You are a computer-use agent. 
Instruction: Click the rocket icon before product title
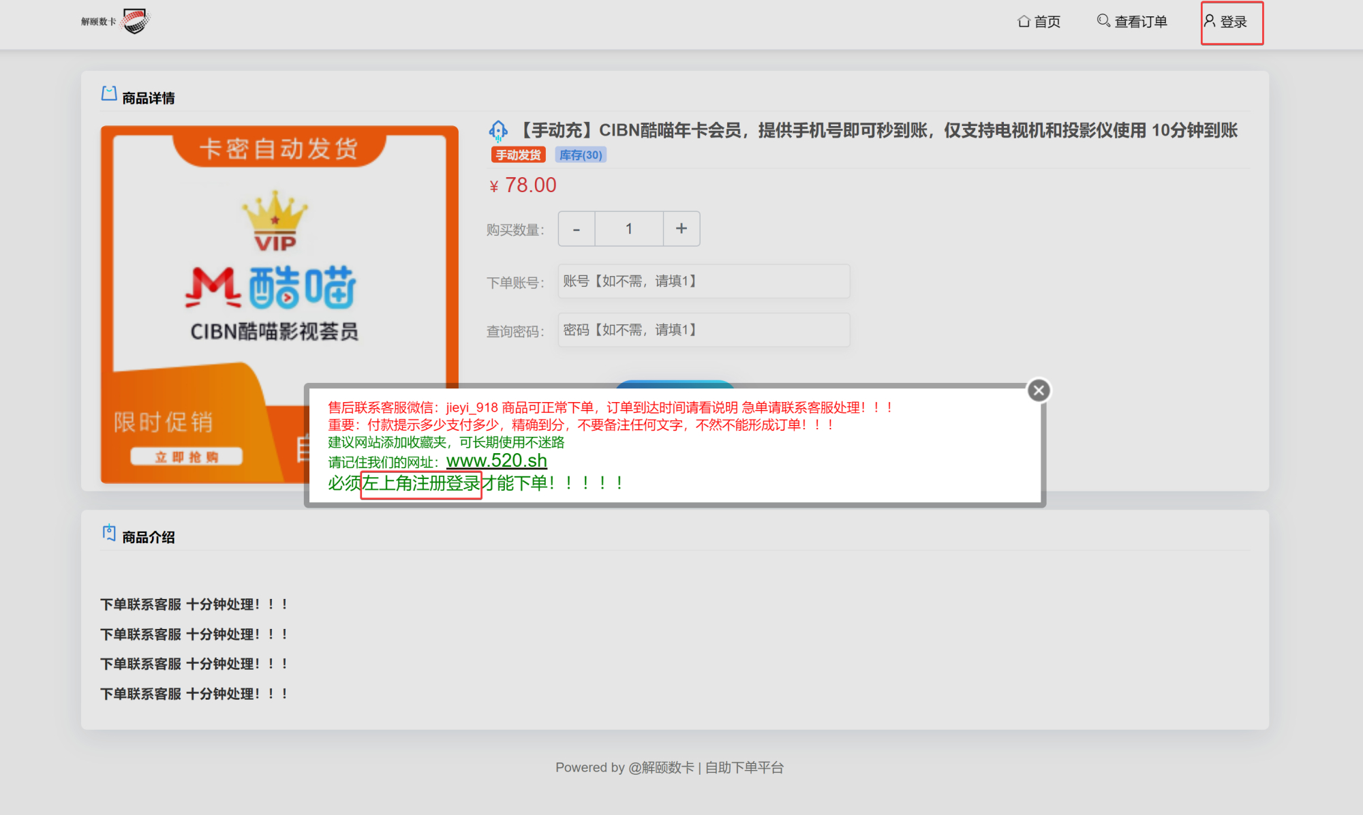[x=498, y=130]
